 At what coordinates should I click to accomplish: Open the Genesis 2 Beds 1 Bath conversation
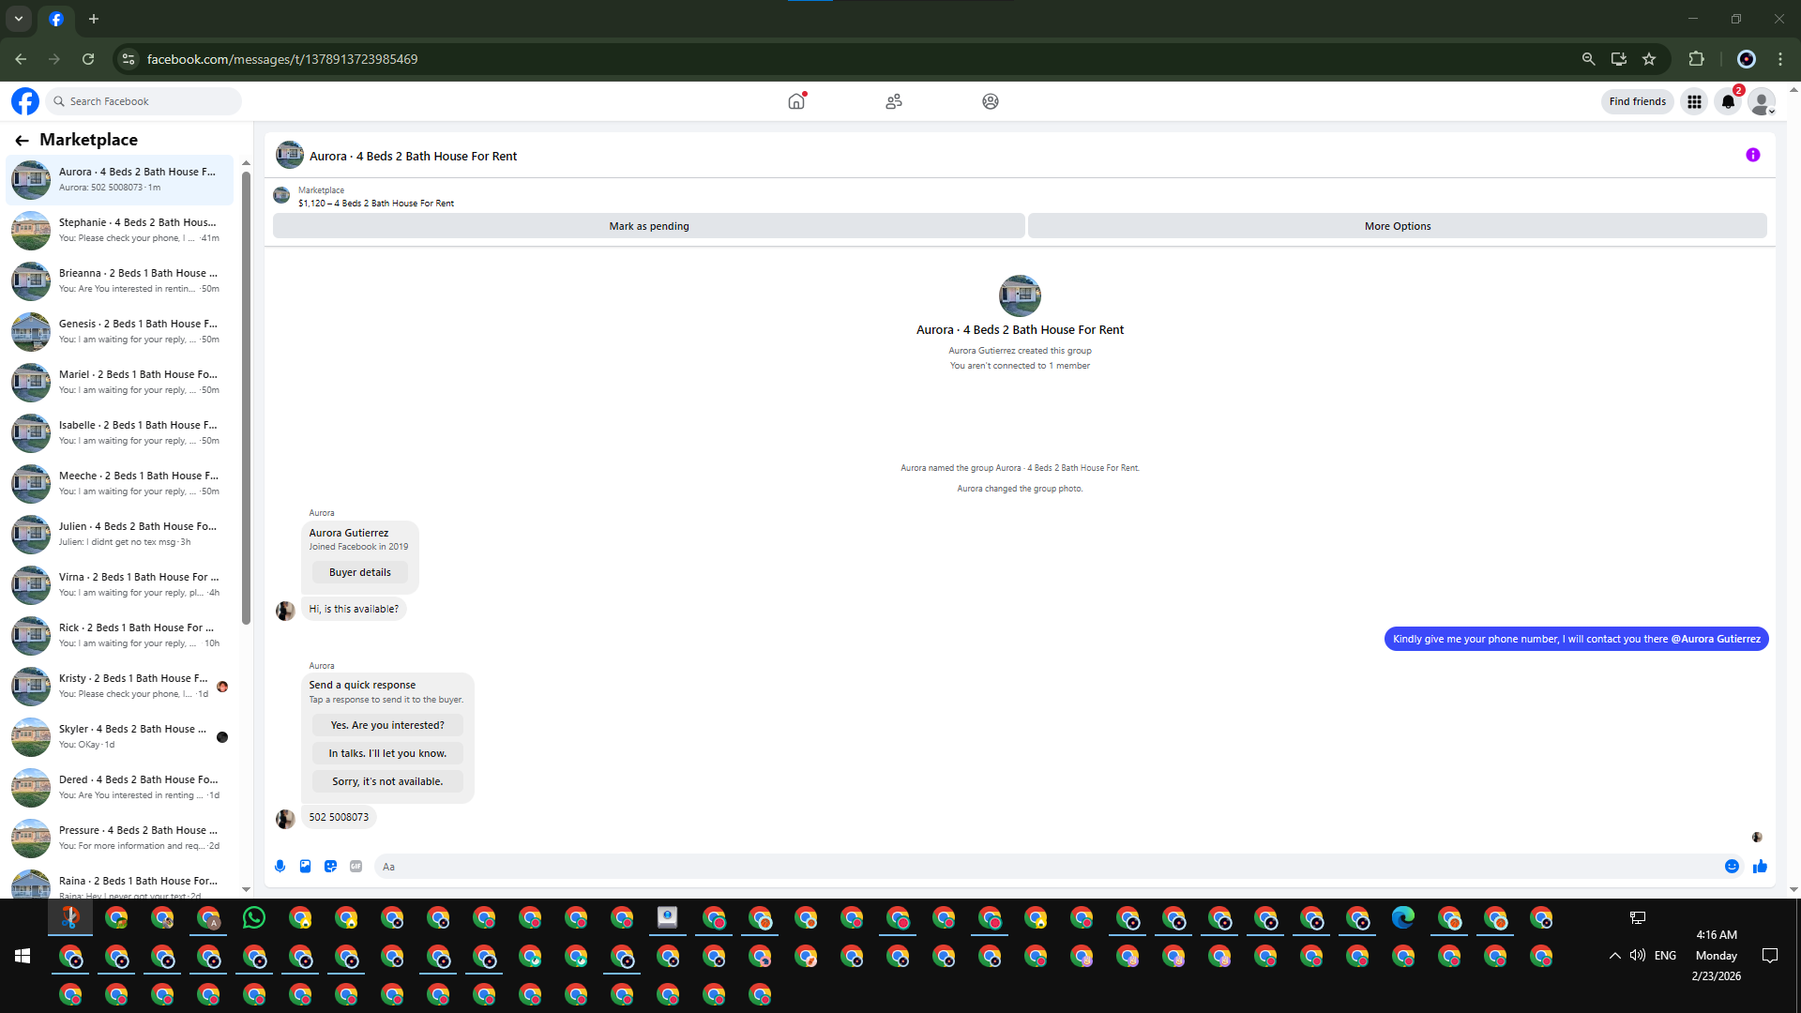(120, 332)
